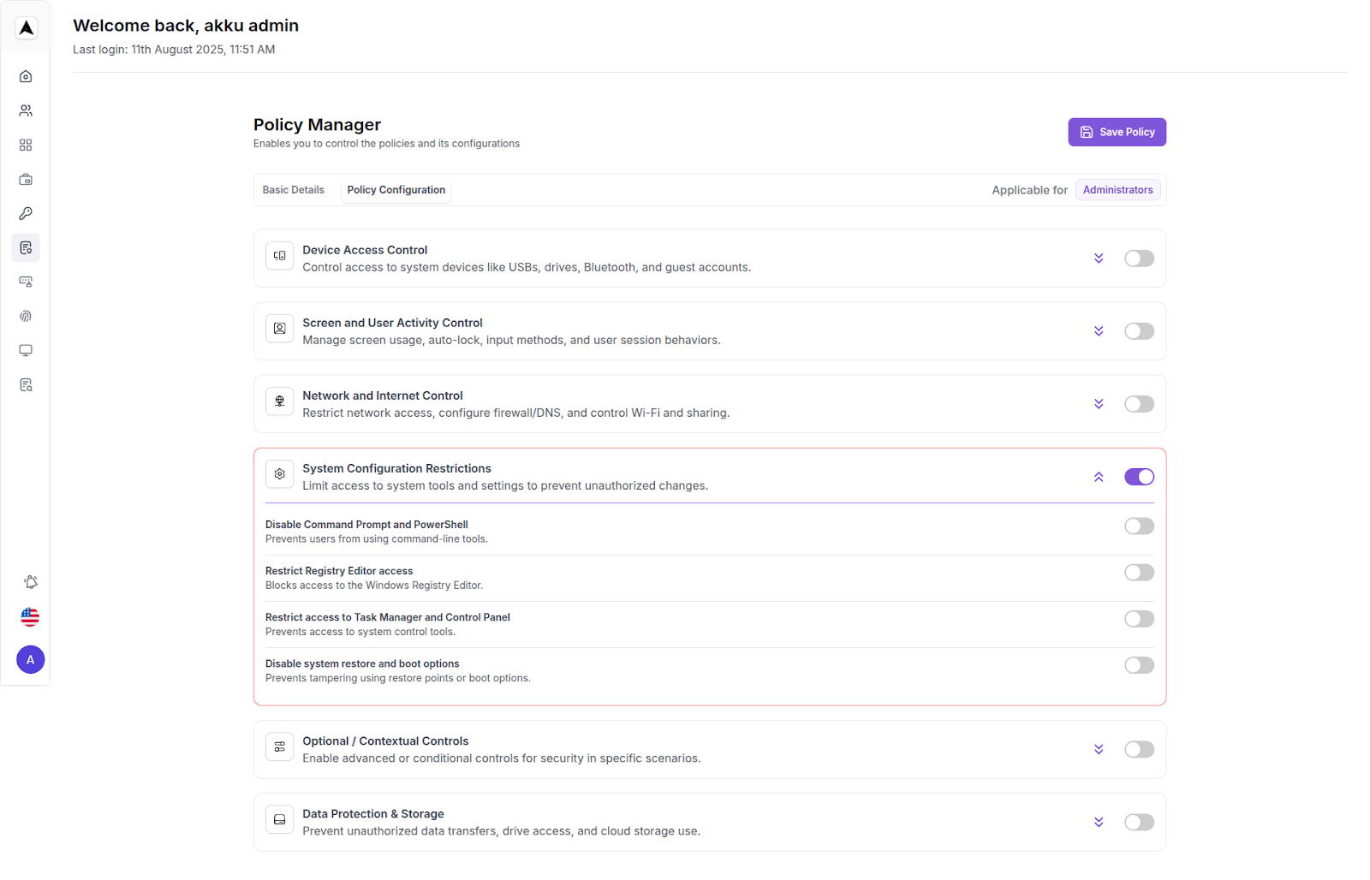Click the US flag language selector
The width and height of the screenshot is (1370, 880).
30,616
